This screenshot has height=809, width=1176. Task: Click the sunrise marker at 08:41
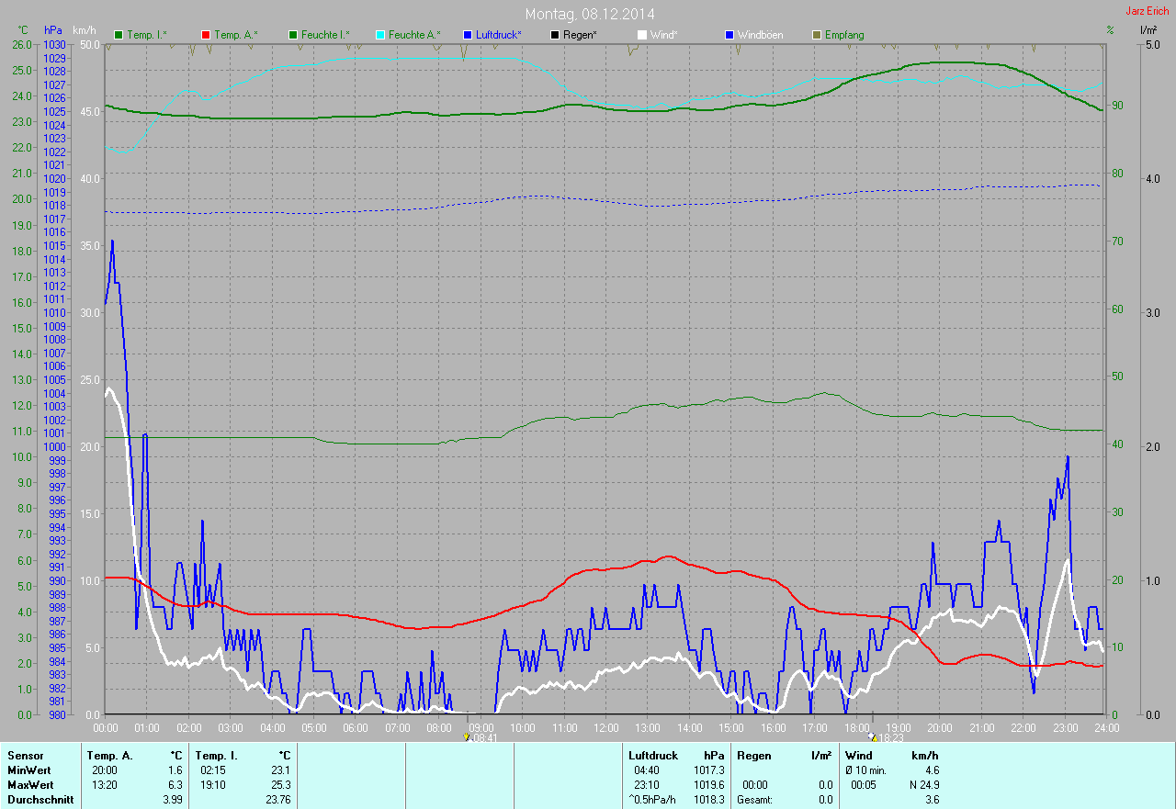[468, 736]
